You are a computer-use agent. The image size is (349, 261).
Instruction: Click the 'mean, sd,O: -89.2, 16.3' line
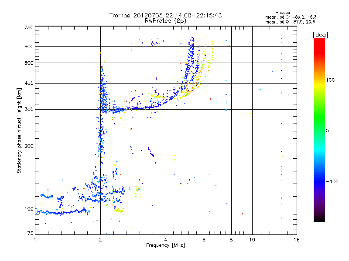click(291, 17)
